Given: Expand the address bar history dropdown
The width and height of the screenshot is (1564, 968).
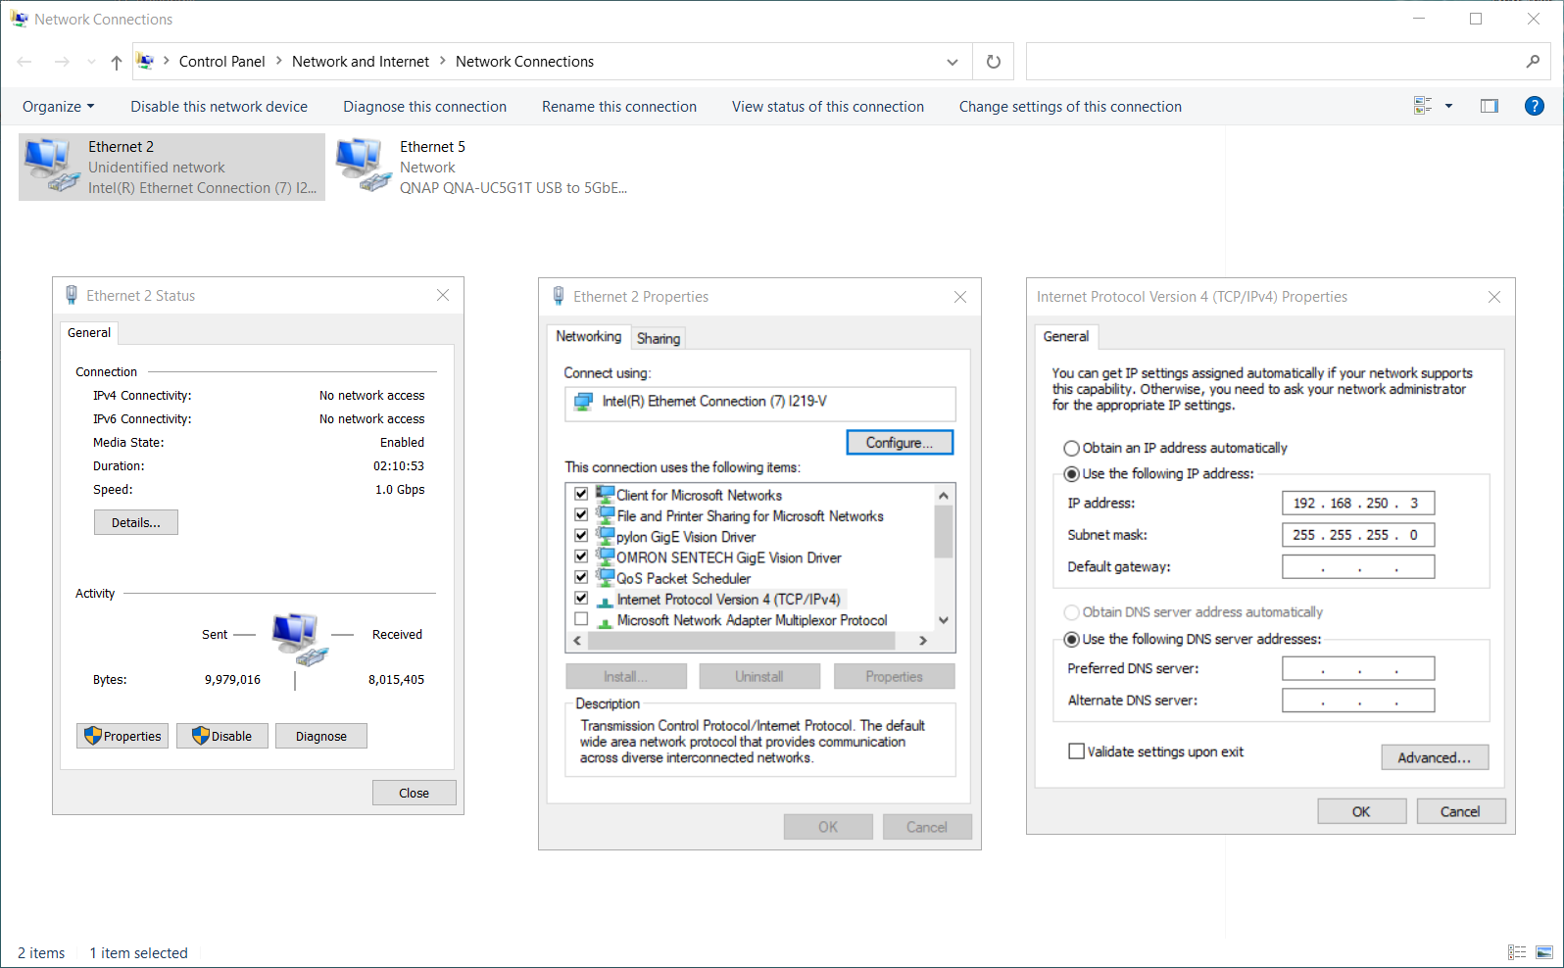Looking at the screenshot, I should (x=952, y=62).
